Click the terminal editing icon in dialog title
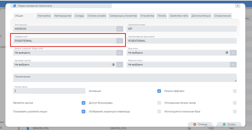Screen dimensions: 252x130 tap(14, 6)
